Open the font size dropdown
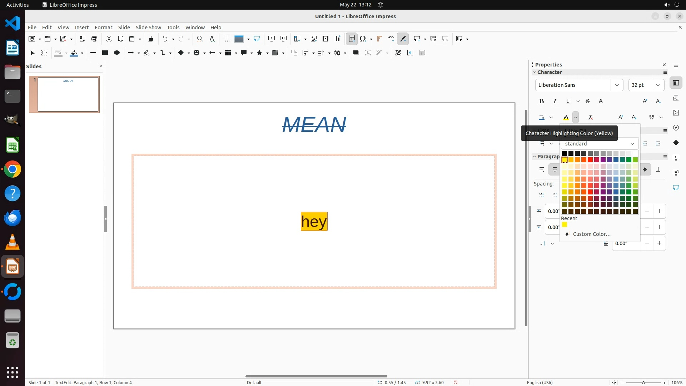The height and width of the screenshot is (386, 686). click(658, 85)
